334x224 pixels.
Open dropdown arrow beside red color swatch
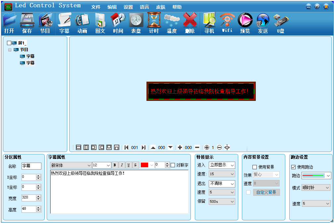click(x=151, y=165)
